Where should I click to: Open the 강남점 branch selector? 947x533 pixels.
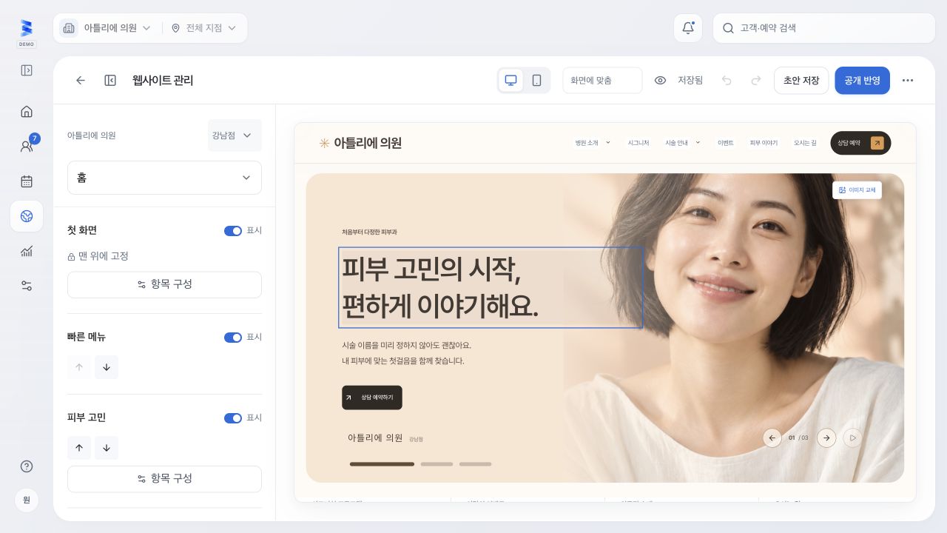(x=235, y=135)
